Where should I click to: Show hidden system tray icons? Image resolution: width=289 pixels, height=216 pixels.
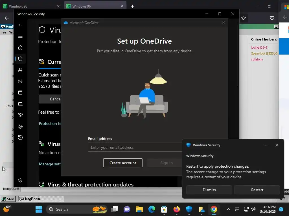pyautogui.click(x=228, y=209)
